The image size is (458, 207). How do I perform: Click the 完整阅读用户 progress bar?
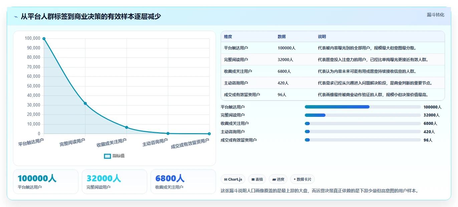363,115
